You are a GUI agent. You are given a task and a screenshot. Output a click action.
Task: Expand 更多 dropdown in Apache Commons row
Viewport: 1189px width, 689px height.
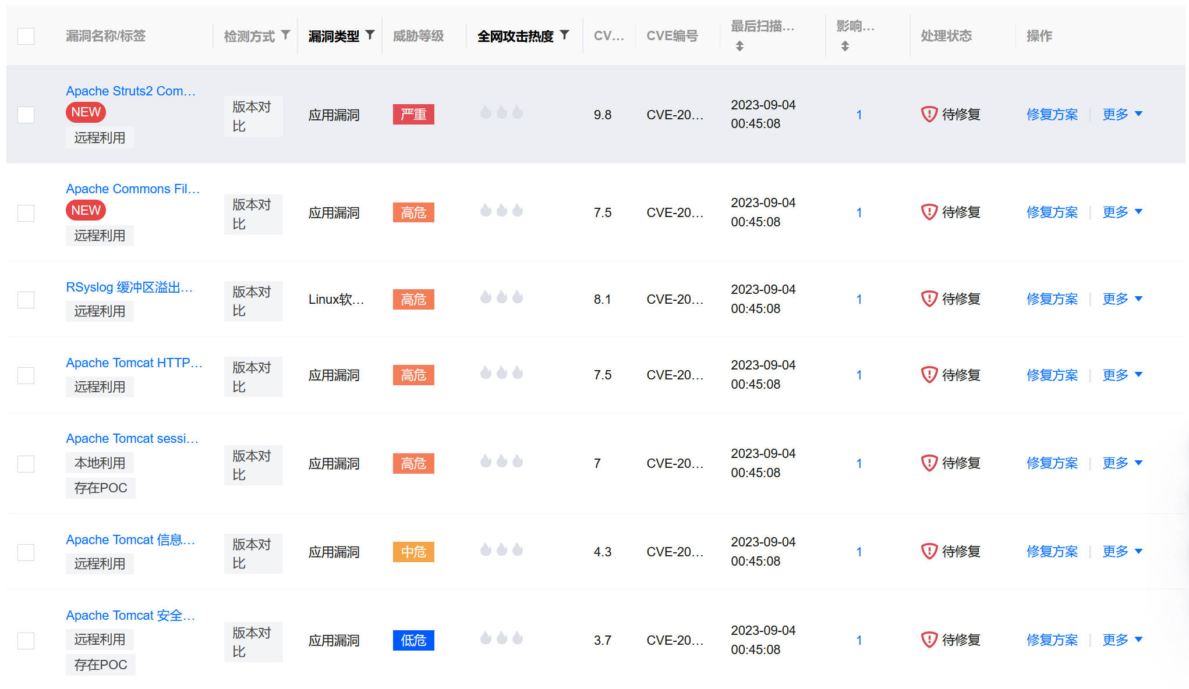coord(1122,212)
